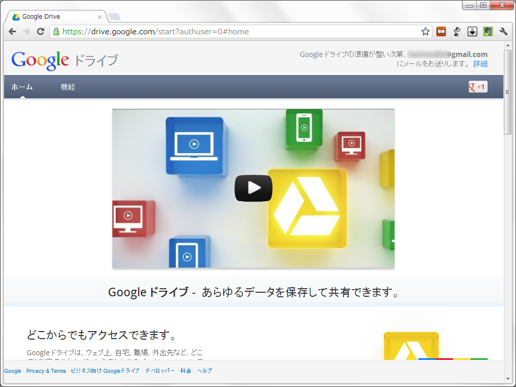
Task: Open the 機能 tab
Action: coord(68,87)
